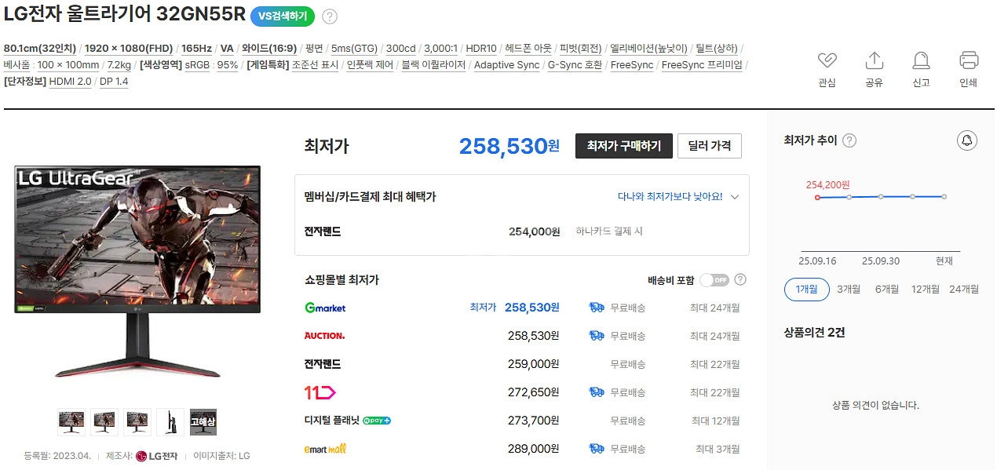The height and width of the screenshot is (470, 997).
Task: Click the 공유 share icon
Action: [874, 61]
